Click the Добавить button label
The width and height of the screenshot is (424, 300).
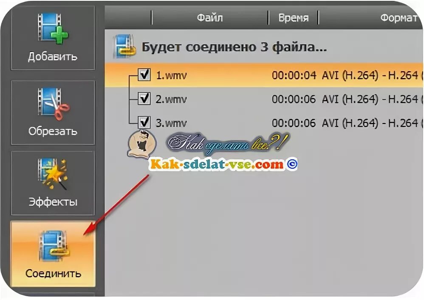click(53, 57)
